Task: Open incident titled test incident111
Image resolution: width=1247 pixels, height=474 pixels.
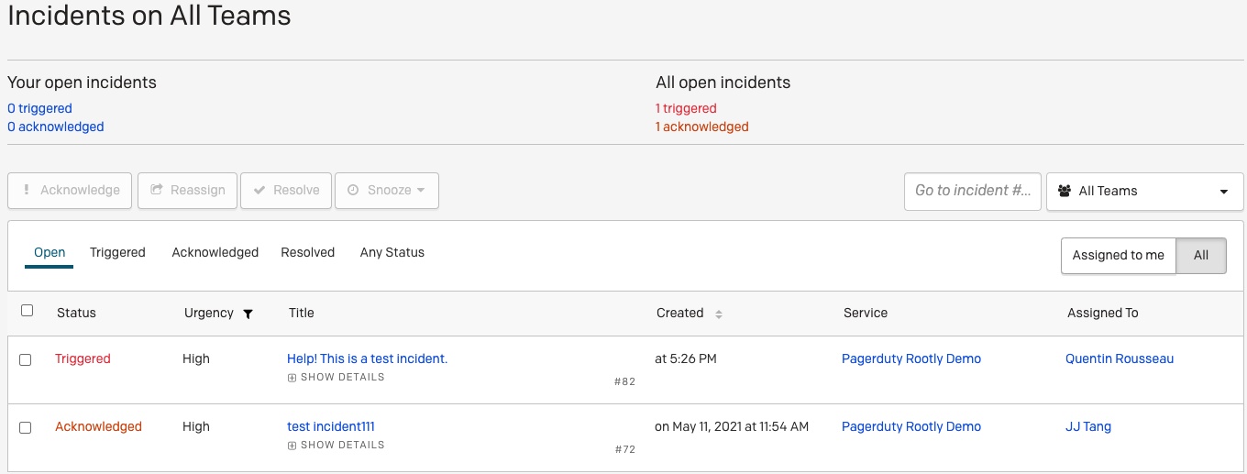Action: coord(330,426)
